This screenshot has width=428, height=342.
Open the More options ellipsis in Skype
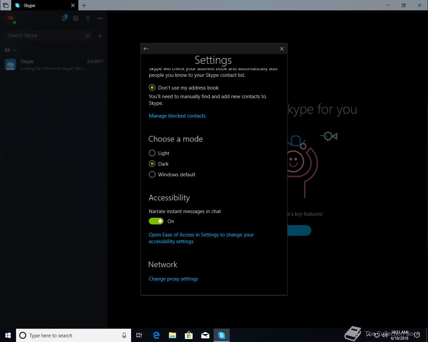[100, 18]
